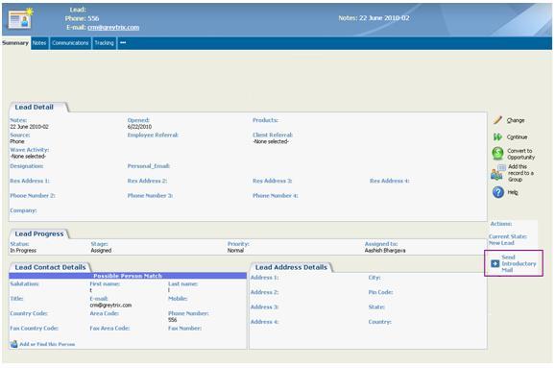
Task: Click Add or Find this Person link
Action: click(47, 344)
